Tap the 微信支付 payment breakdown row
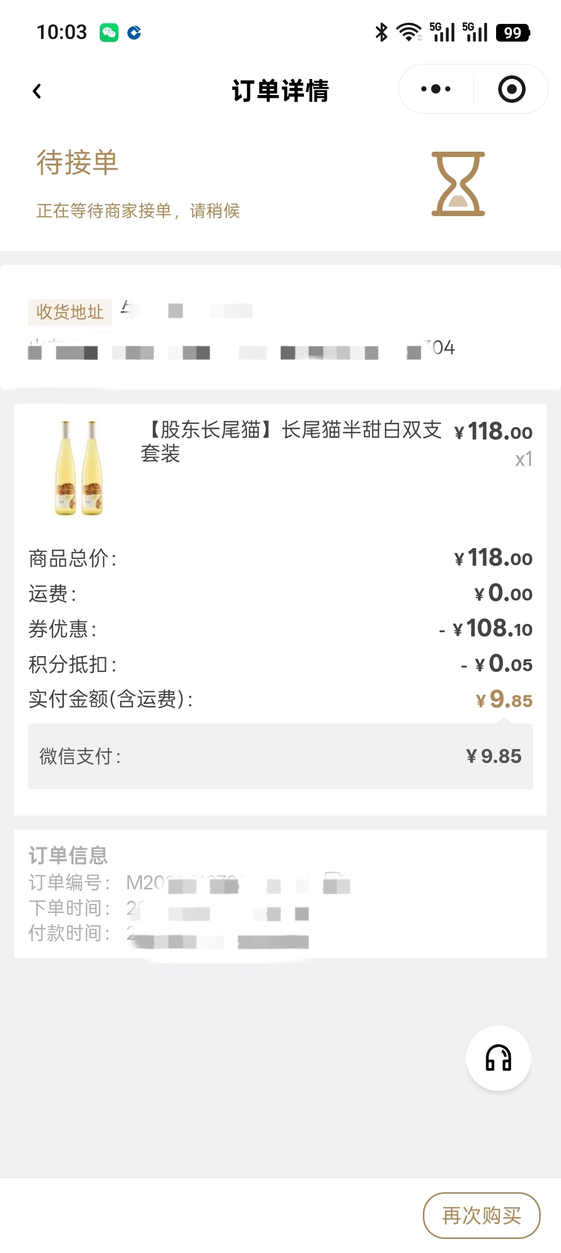Image resolution: width=561 pixels, height=1253 pixels. [x=280, y=756]
